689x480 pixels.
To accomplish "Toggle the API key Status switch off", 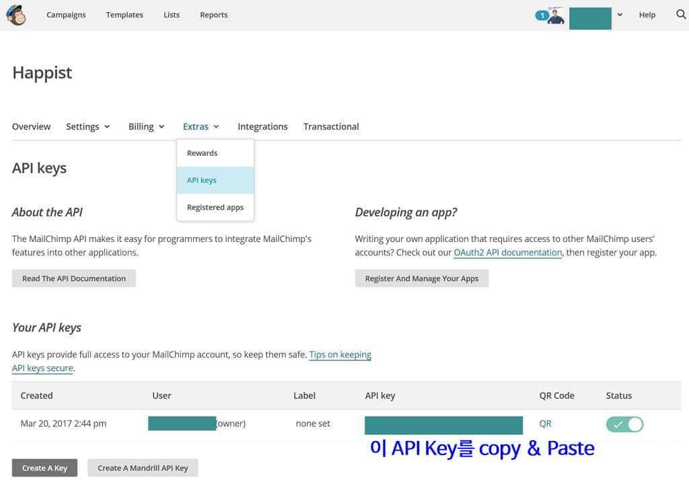I will click(624, 424).
